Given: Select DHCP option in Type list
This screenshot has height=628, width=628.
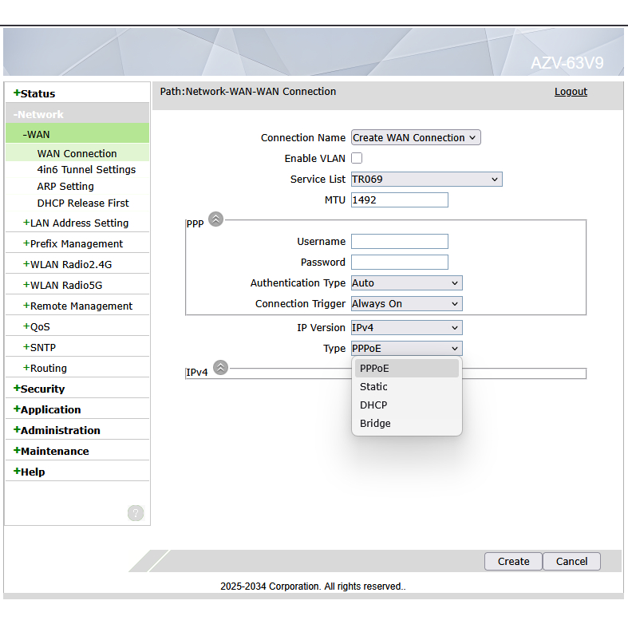Looking at the screenshot, I should click(373, 405).
